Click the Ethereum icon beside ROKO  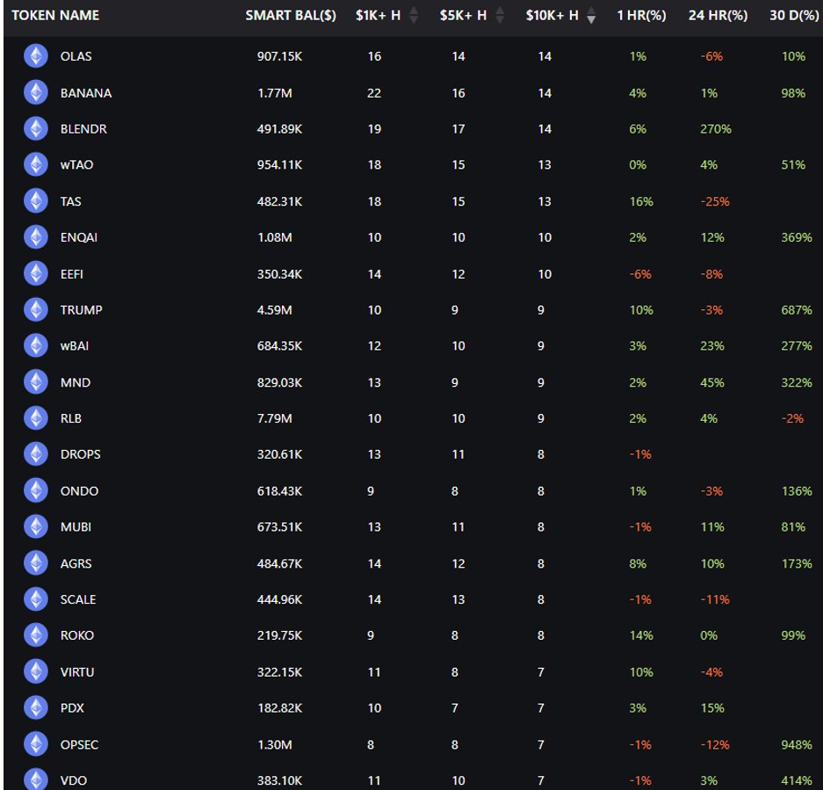point(36,635)
